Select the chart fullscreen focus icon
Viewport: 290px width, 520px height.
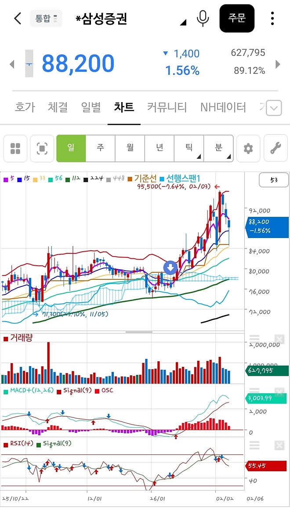(42, 148)
